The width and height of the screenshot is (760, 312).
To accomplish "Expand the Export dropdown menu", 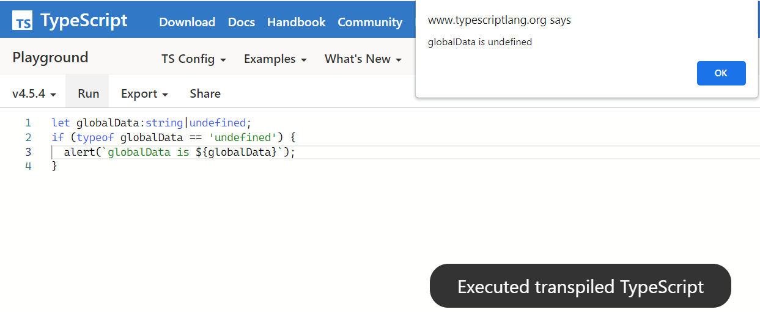I will (x=144, y=93).
